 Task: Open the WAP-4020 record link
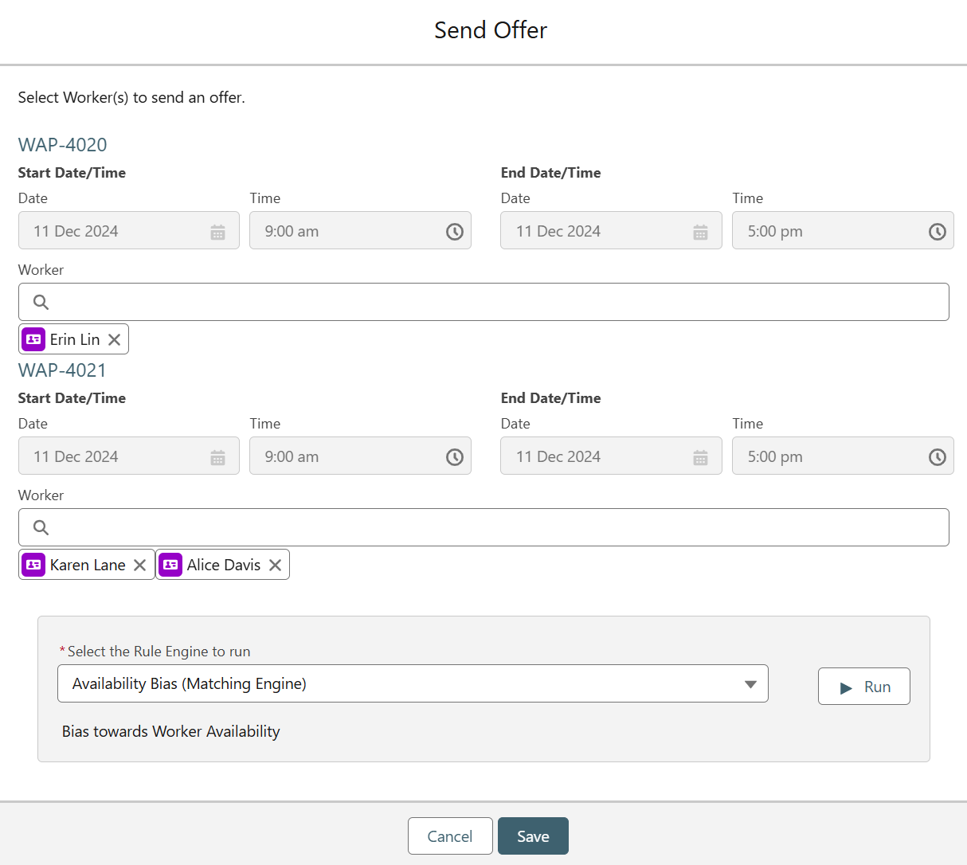click(x=62, y=145)
